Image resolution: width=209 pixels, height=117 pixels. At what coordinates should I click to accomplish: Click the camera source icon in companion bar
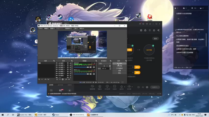tap(100, 87)
